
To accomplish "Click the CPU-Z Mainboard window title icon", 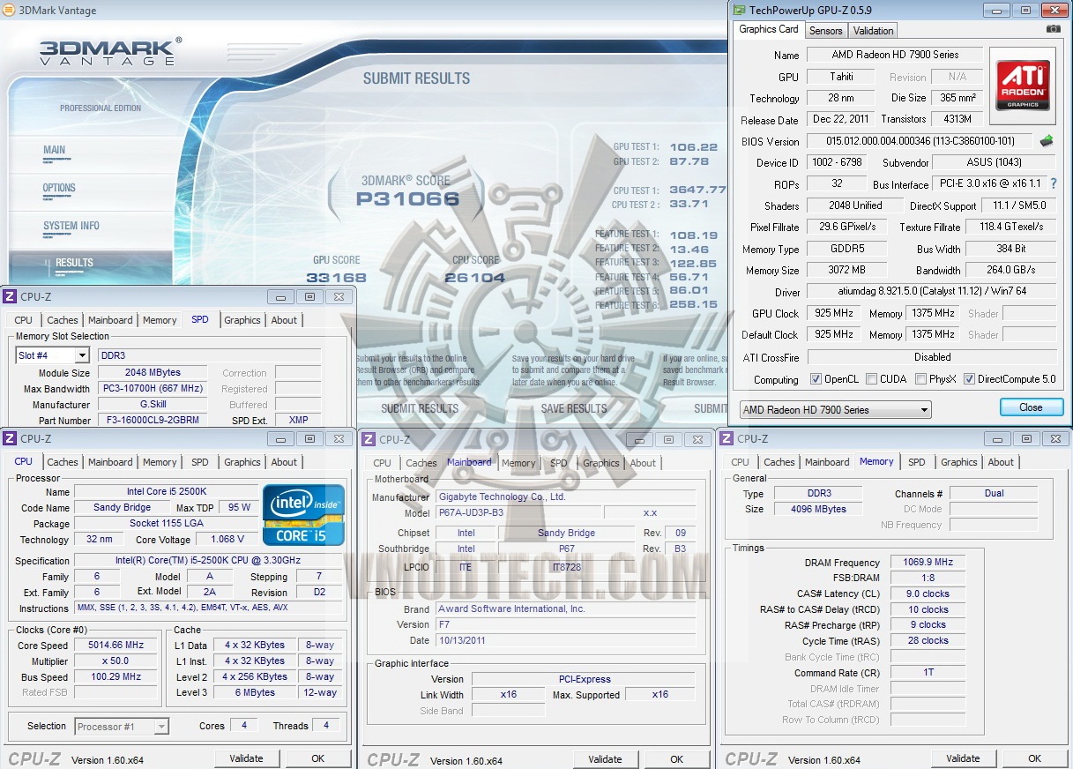I will click(369, 439).
